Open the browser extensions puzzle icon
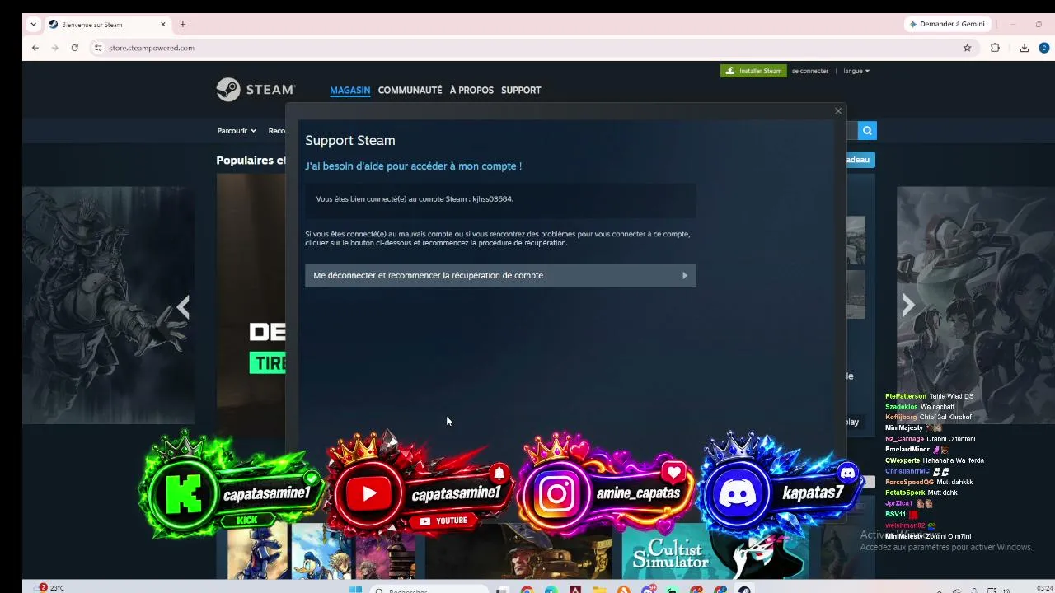This screenshot has width=1055, height=593. click(x=995, y=48)
